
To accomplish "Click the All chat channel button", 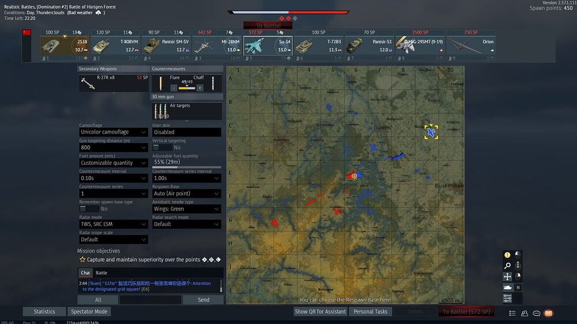I will point(98,300).
